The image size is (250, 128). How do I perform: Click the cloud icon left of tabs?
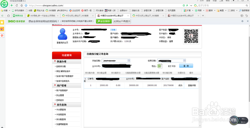pos(8,15)
